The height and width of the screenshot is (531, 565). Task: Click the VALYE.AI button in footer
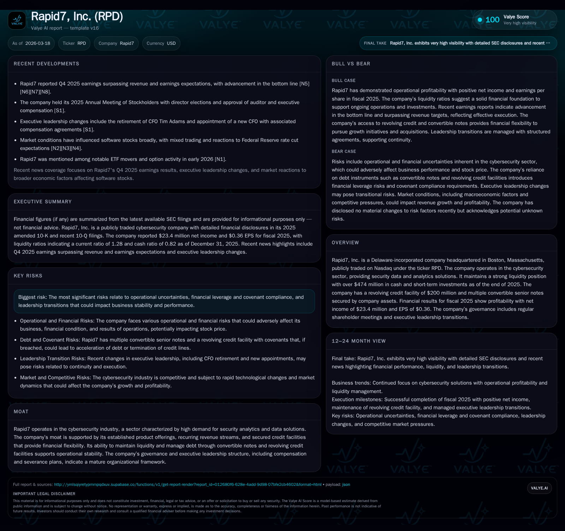(x=539, y=488)
